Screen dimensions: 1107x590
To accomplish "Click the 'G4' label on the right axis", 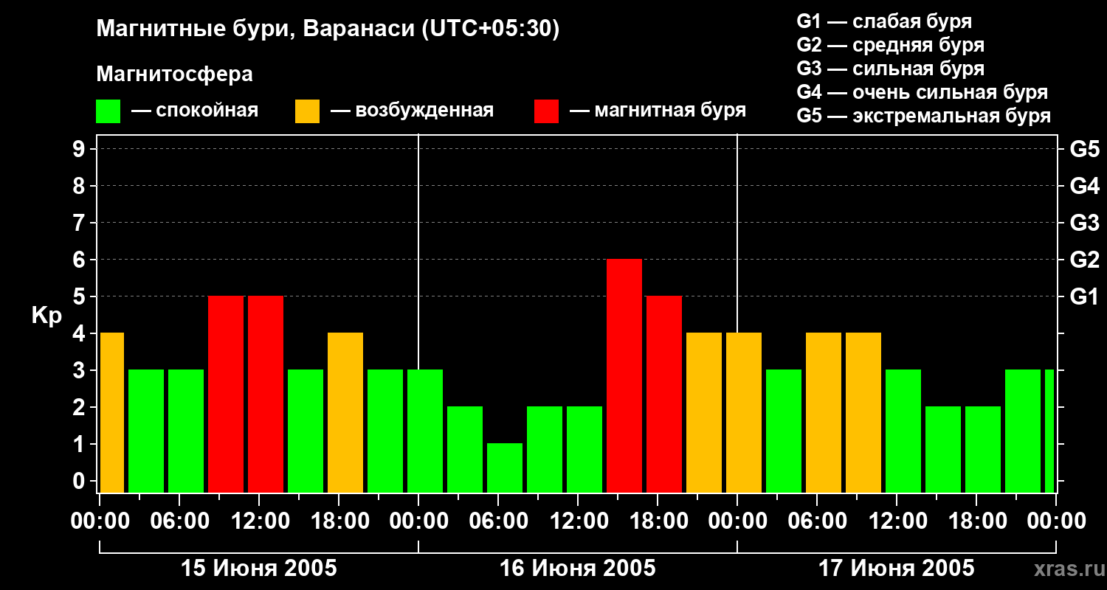I will pyautogui.click(x=1084, y=186).
